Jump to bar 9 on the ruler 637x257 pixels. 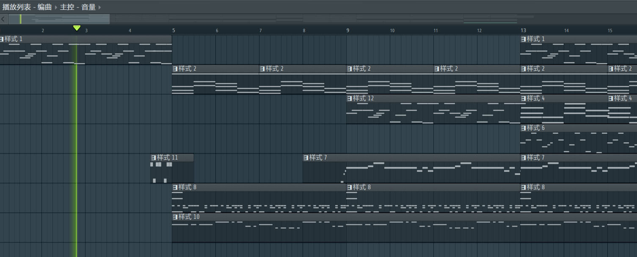[x=348, y=30]
